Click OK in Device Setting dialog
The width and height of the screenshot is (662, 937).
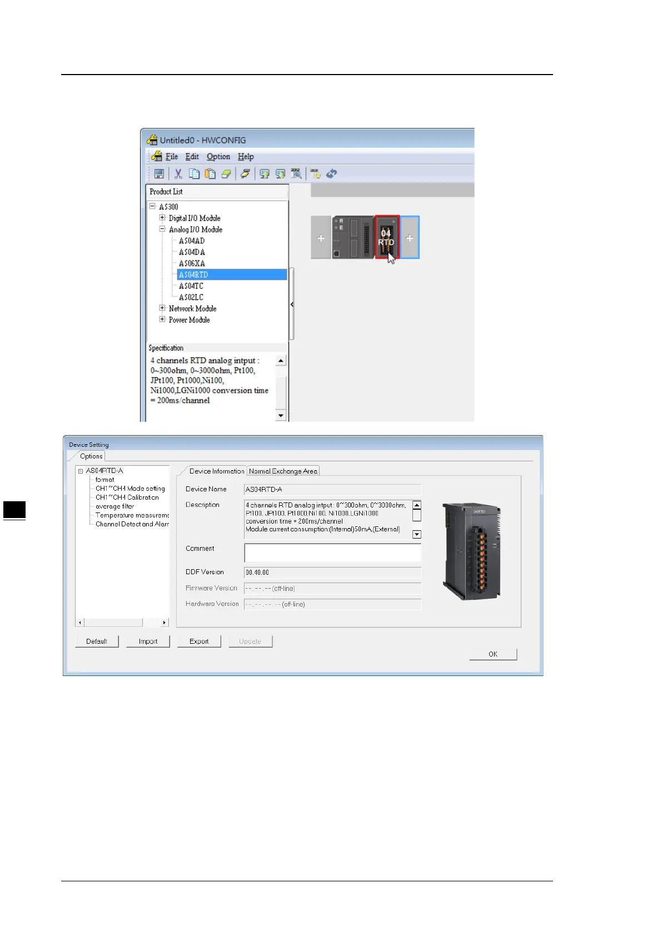pyautogui.click(x=493, y=654)
